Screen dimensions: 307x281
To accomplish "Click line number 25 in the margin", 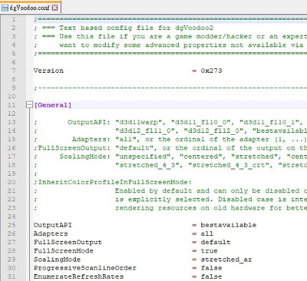I will coord(12,225).
